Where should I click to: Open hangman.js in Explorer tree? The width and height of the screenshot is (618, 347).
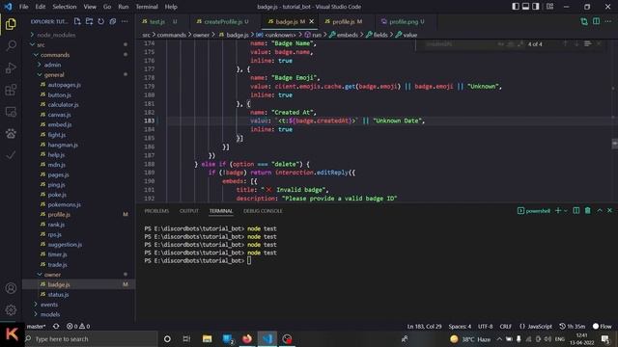[63, 145]
